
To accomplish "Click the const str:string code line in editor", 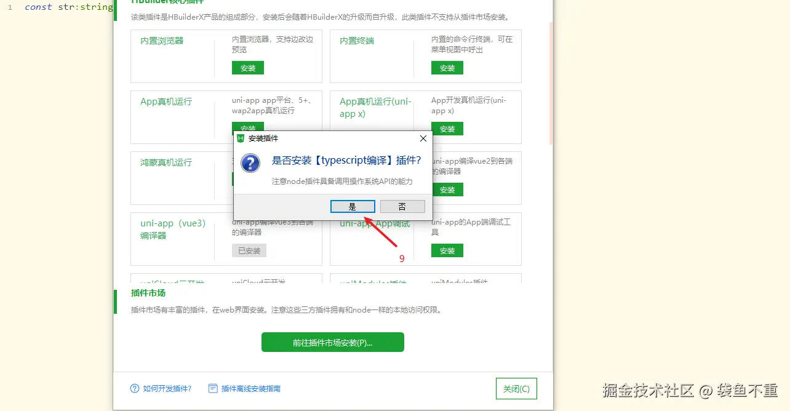I will coord(68,7).
